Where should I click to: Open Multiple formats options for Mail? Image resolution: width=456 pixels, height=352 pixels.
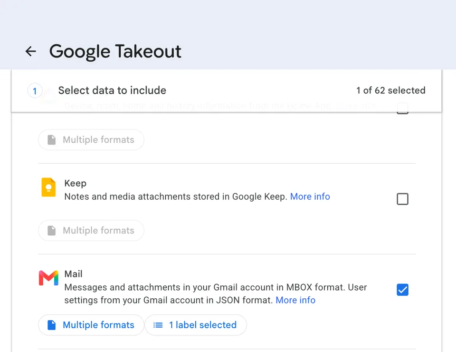(91, 325)
